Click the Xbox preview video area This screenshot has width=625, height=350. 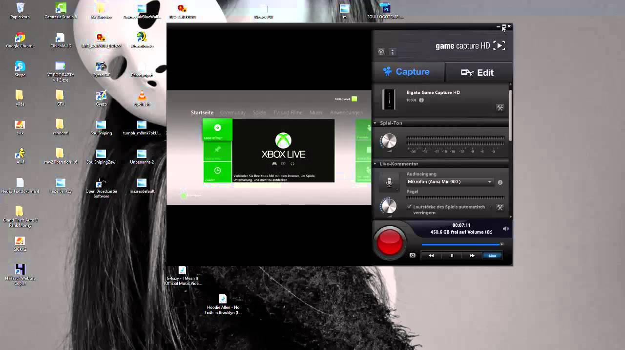point(269,147)
